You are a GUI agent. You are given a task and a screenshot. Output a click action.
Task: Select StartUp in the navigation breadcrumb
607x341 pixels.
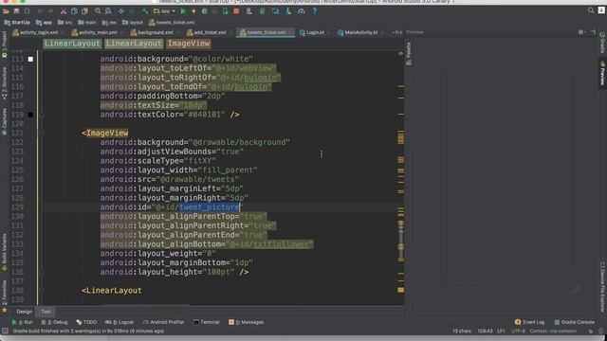pyautogui.click(x=17, y=23)
